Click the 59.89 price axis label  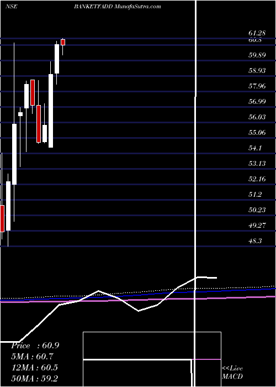(x=257, y=55)
